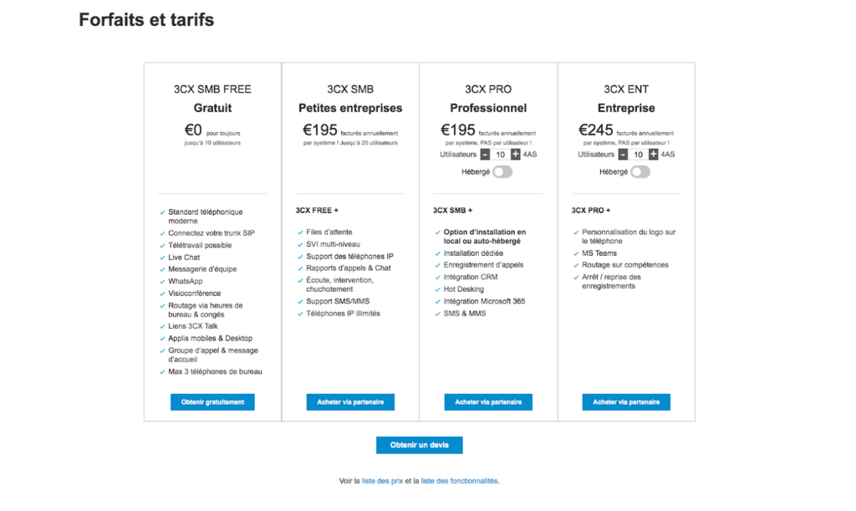Toggle Hébergé switch in Professionnel plan
Screen dimensions: 856x511
click(502, 171)
